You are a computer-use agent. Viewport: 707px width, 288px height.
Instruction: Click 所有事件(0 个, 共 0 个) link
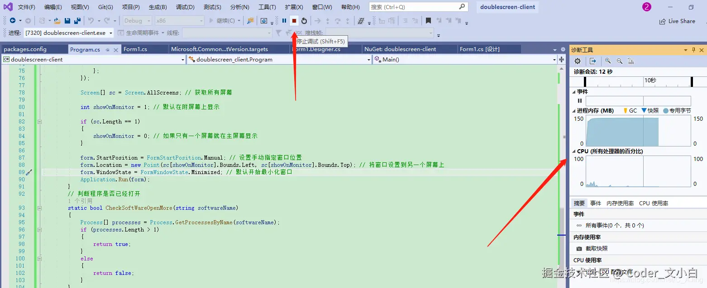(x=615, y=226)
